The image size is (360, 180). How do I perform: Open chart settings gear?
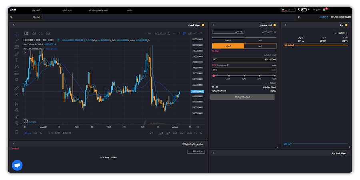[48, 33]
